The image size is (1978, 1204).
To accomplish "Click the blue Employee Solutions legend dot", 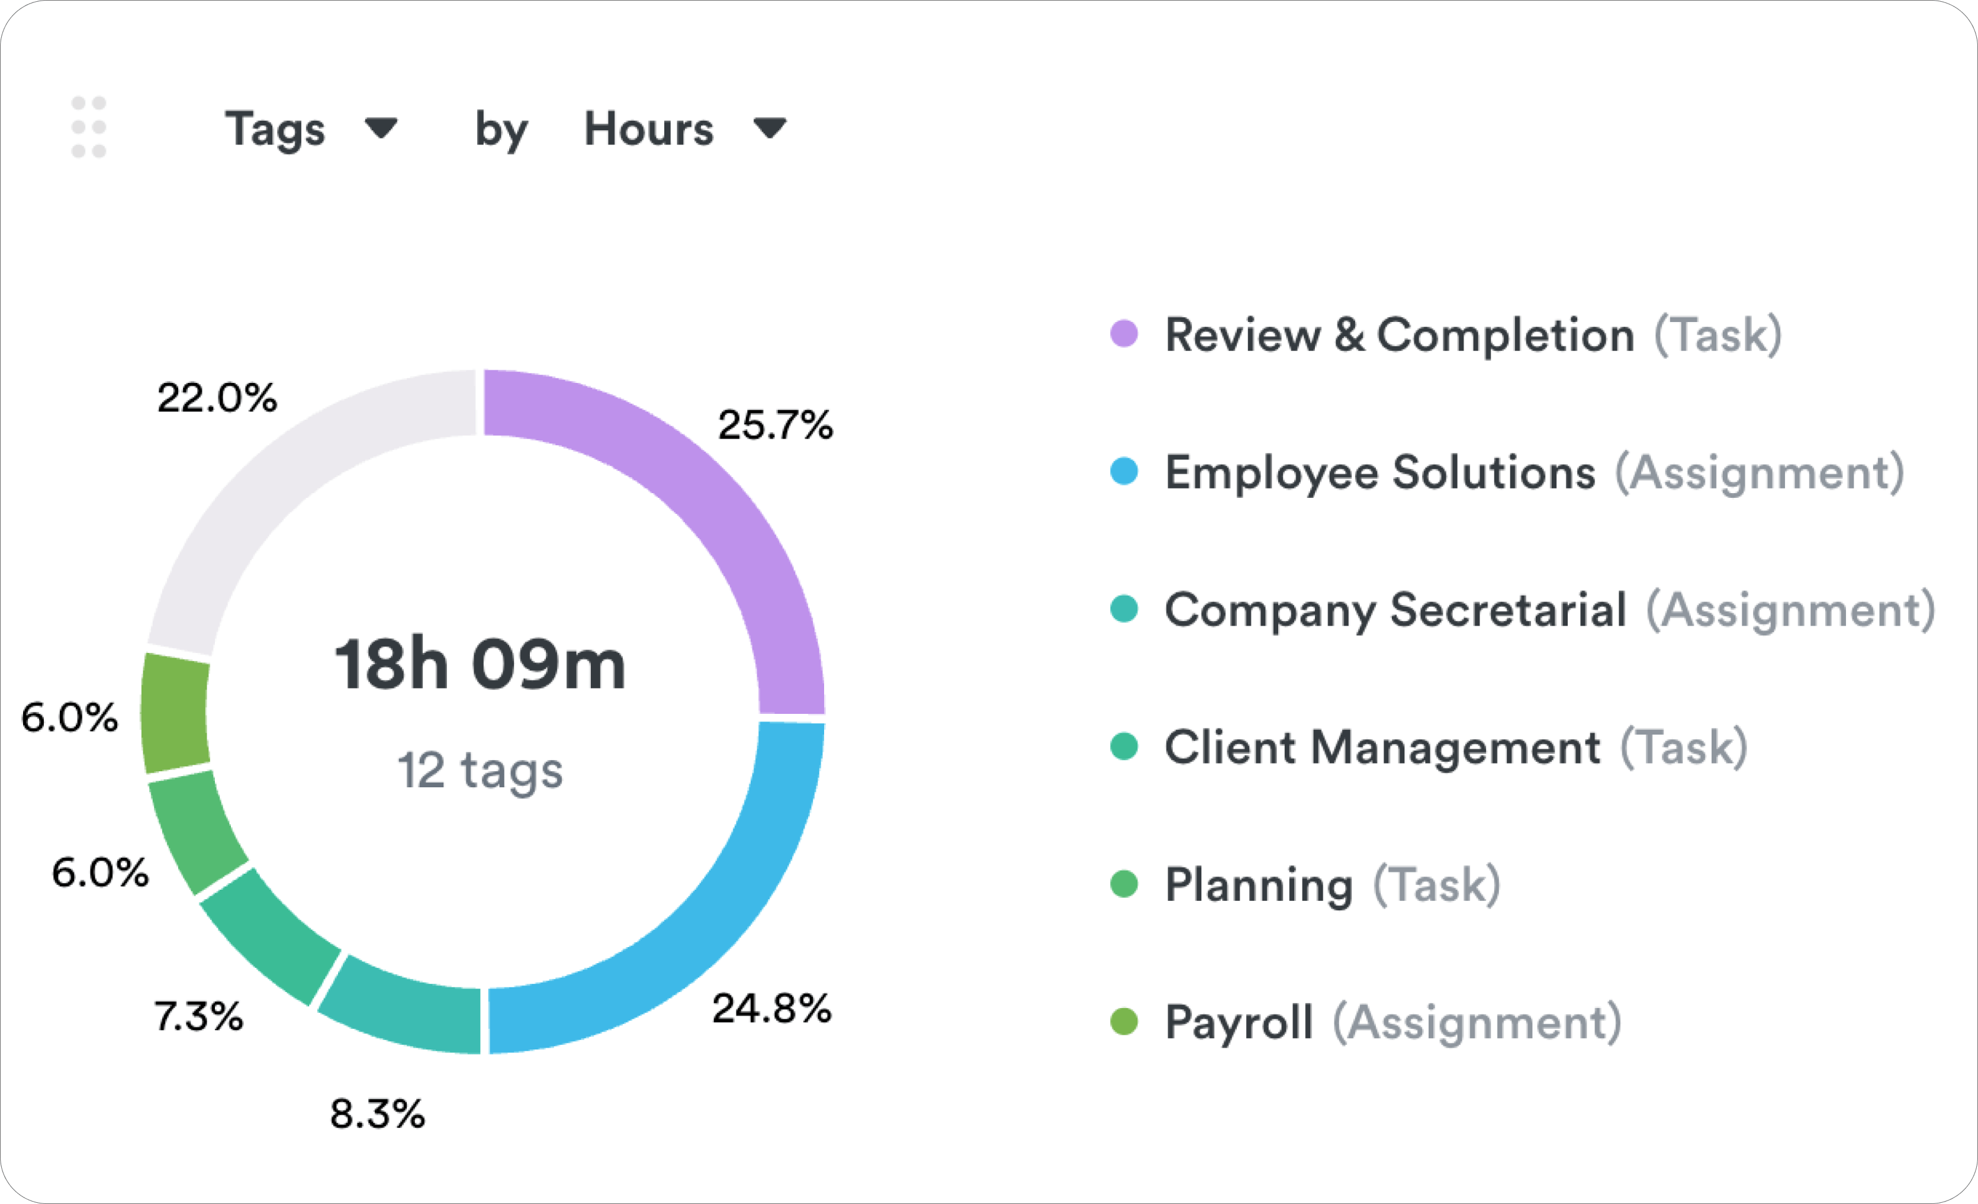I will tap(1124, 471).
